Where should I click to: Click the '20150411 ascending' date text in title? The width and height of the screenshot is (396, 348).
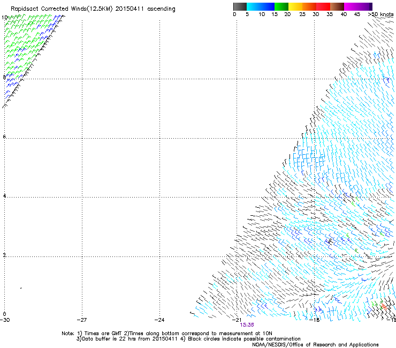[145, 9]
